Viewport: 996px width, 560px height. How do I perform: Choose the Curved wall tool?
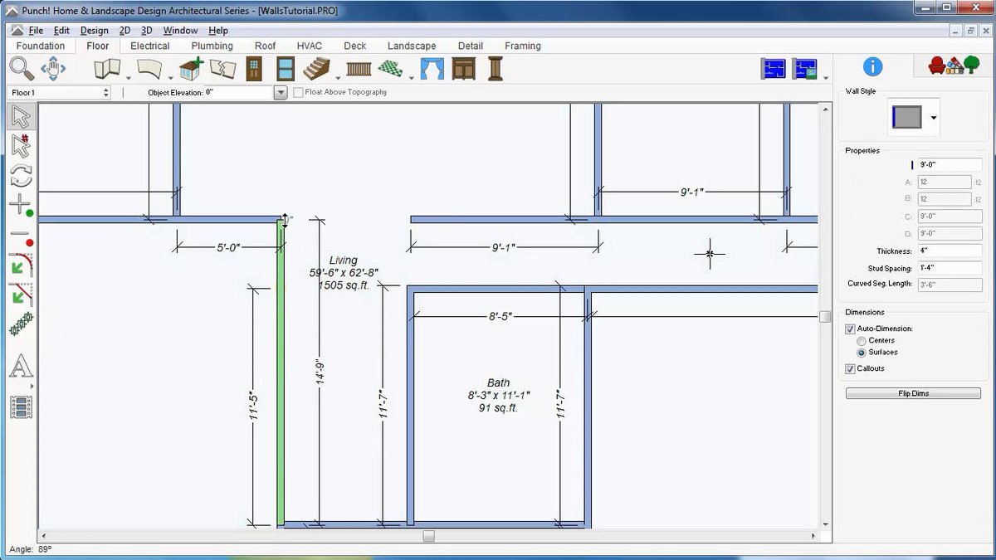click(150, 68)
